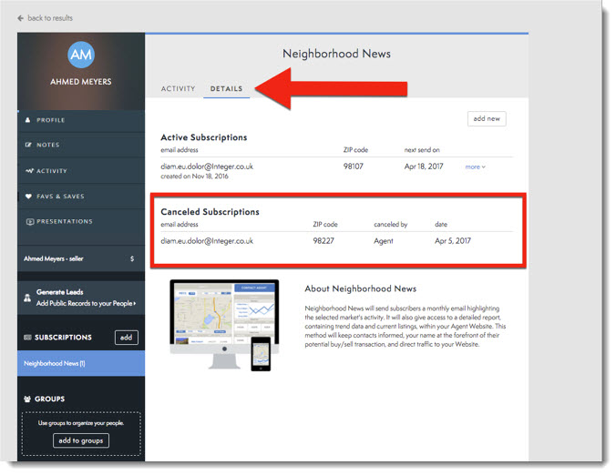
Task: Click the Subscriptions envelope icon
Action: pos(27,338)
